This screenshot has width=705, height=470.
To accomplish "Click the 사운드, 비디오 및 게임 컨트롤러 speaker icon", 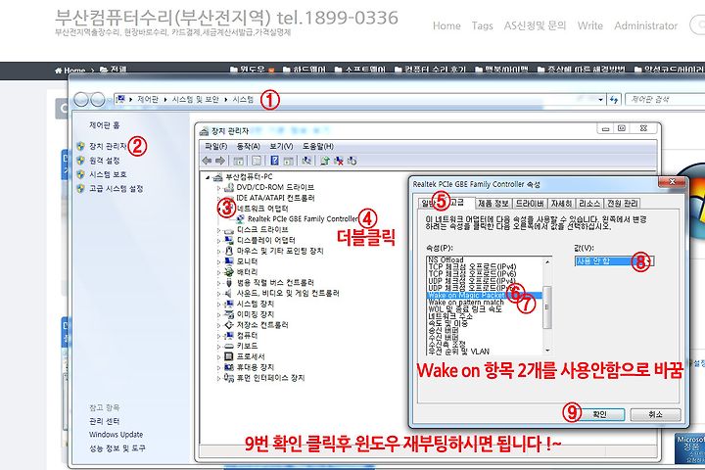I will [229, 293].
